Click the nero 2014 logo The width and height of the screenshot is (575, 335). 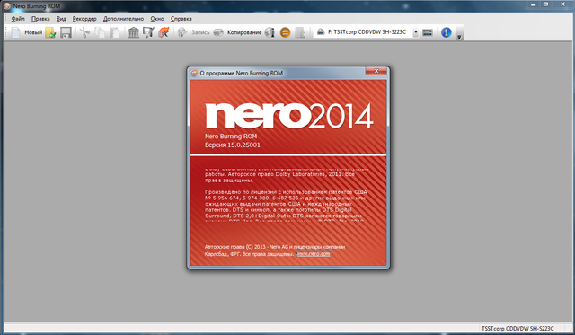[x=289, y=116]
